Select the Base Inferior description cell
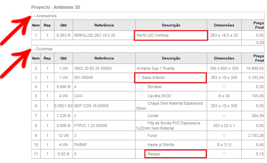Image resolution: width=267 pixels, height=163 pixels. (x=170, y=77)
